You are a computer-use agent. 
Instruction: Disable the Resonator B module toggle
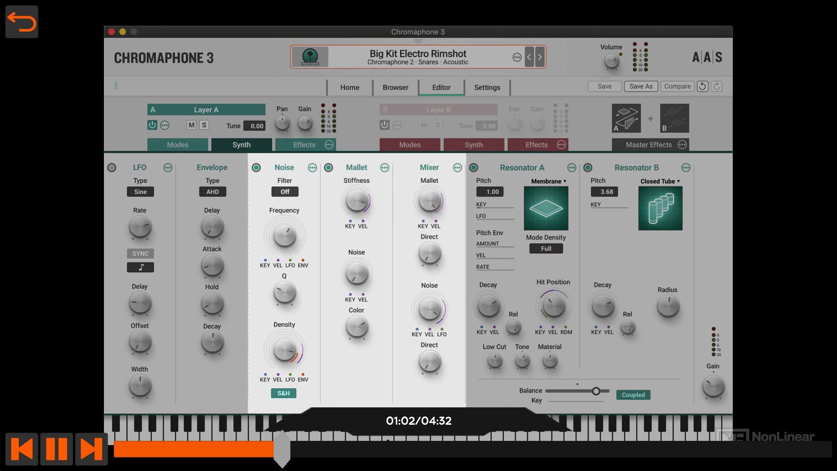click(x=588, y=167)
